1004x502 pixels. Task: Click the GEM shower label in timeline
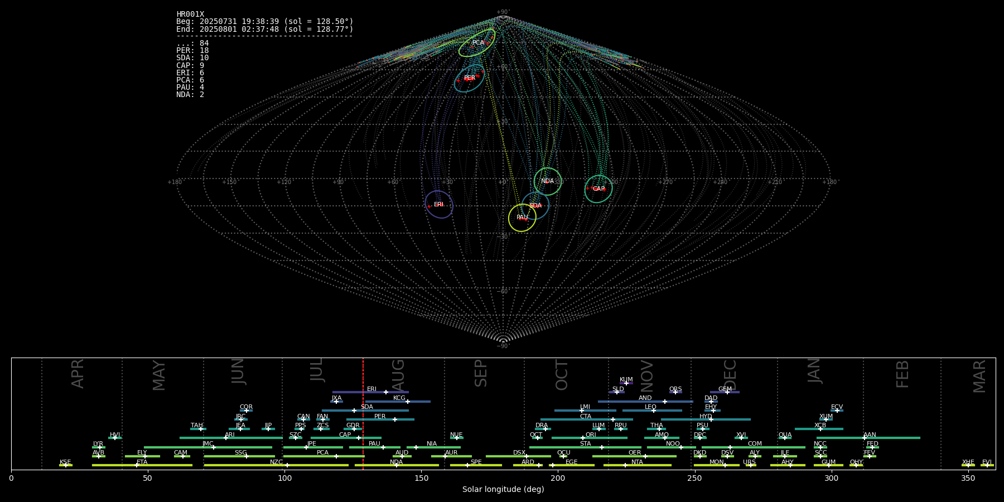tap(725, 389)
